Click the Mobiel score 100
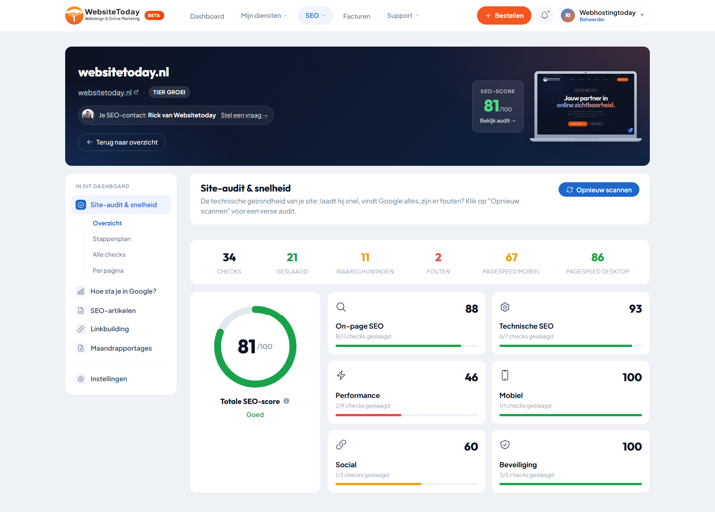The image size is (715, 512). pyautogui.click(x=632, y=377)
